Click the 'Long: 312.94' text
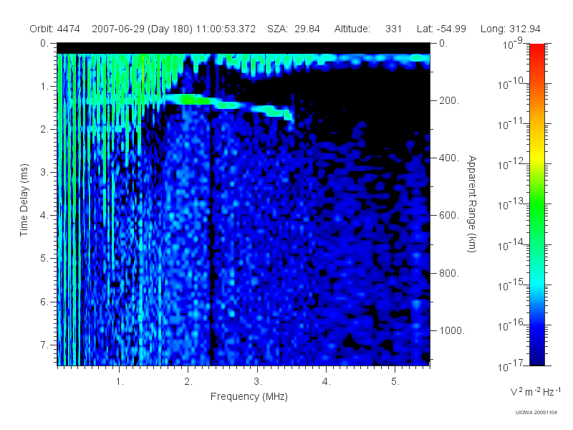573x430 pixels. (510, 29)
